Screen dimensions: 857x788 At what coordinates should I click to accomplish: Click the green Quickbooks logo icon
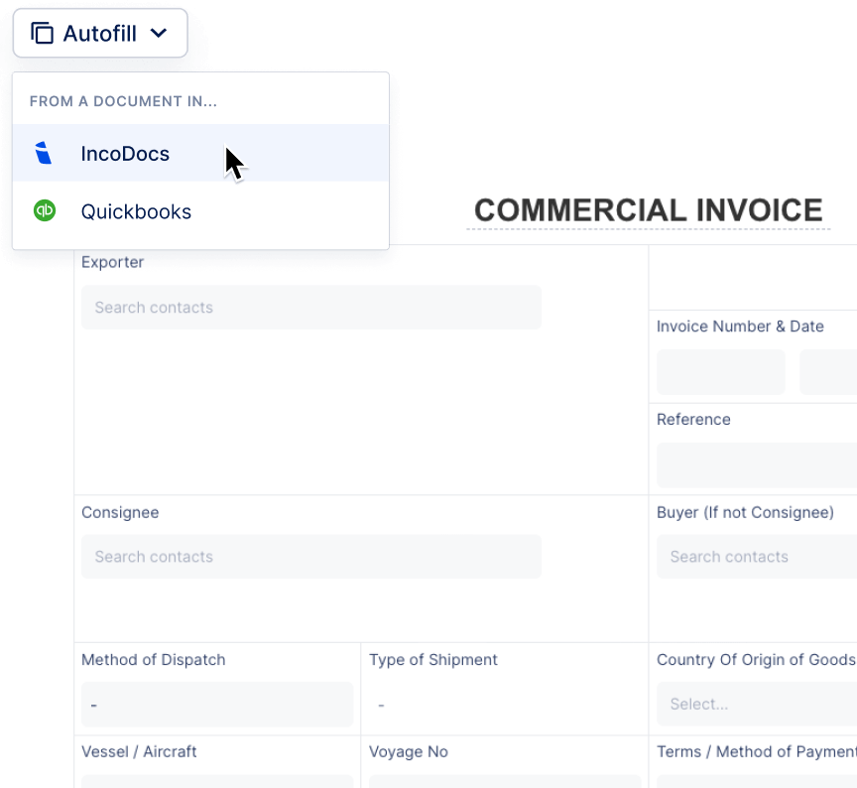coord(45,210)
